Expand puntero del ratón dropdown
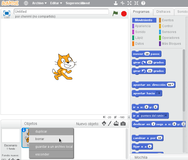The image size is (188, 160). [166, 116]
